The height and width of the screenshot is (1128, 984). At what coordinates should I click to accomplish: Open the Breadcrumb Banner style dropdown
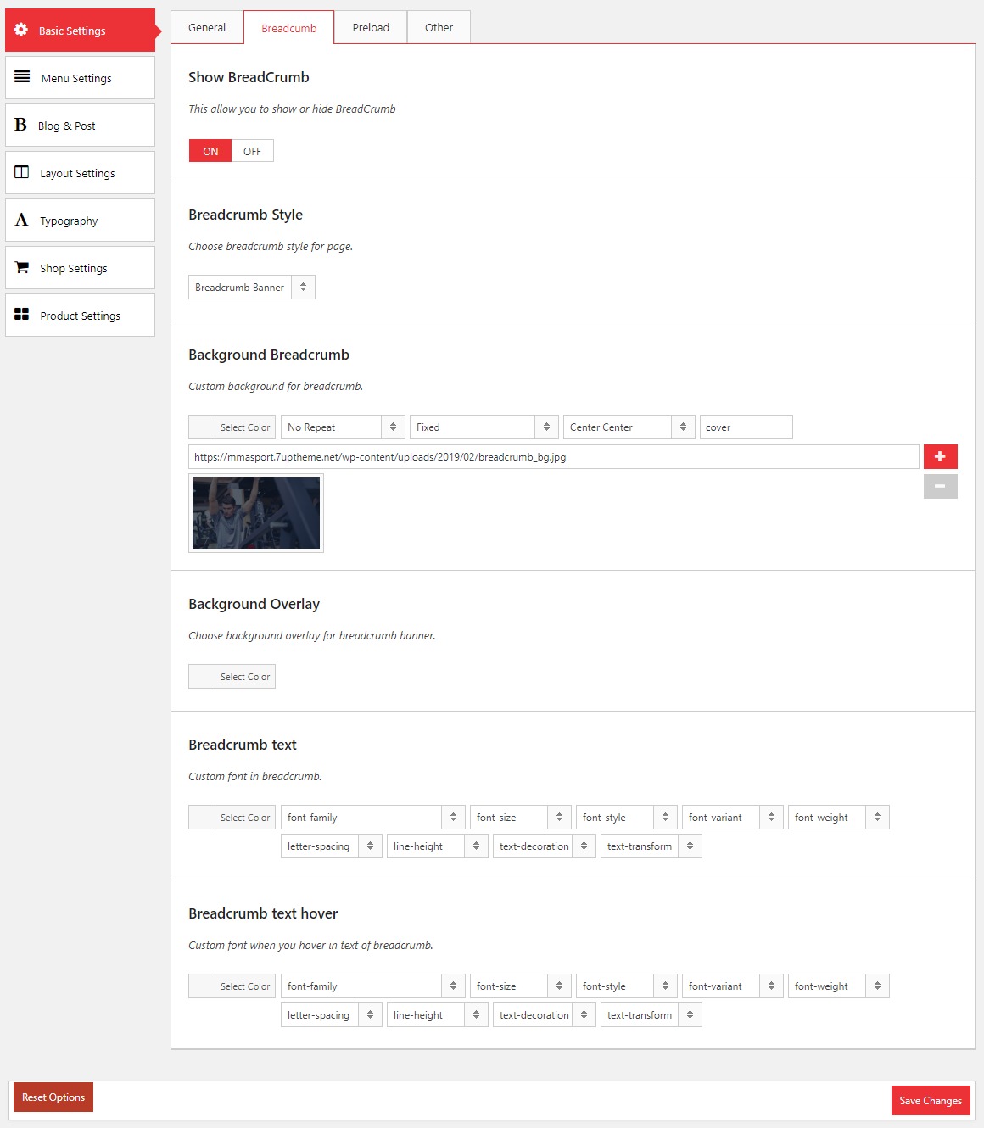pyautogui.click(x=252, y=287)
